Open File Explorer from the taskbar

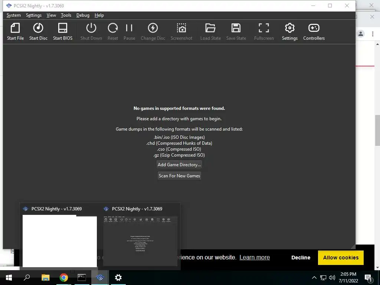(45, 278)
